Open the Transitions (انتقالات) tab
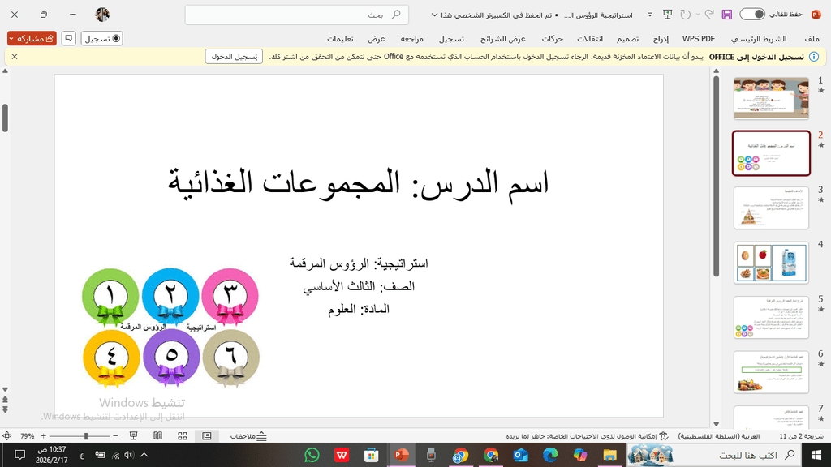The image size is (831, 467). click(589, 39)
